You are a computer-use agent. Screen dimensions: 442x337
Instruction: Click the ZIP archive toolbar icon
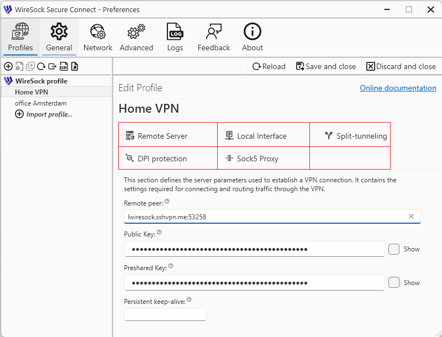click(x=64, y=66)
